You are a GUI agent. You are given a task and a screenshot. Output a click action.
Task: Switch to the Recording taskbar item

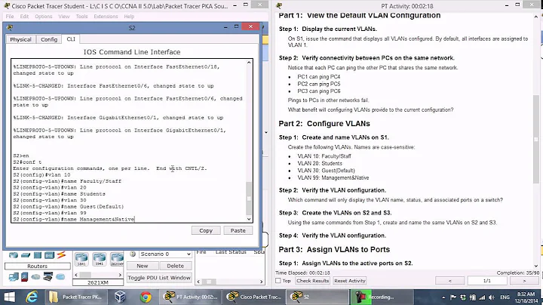pyautogui.click(x=381, y=297)
